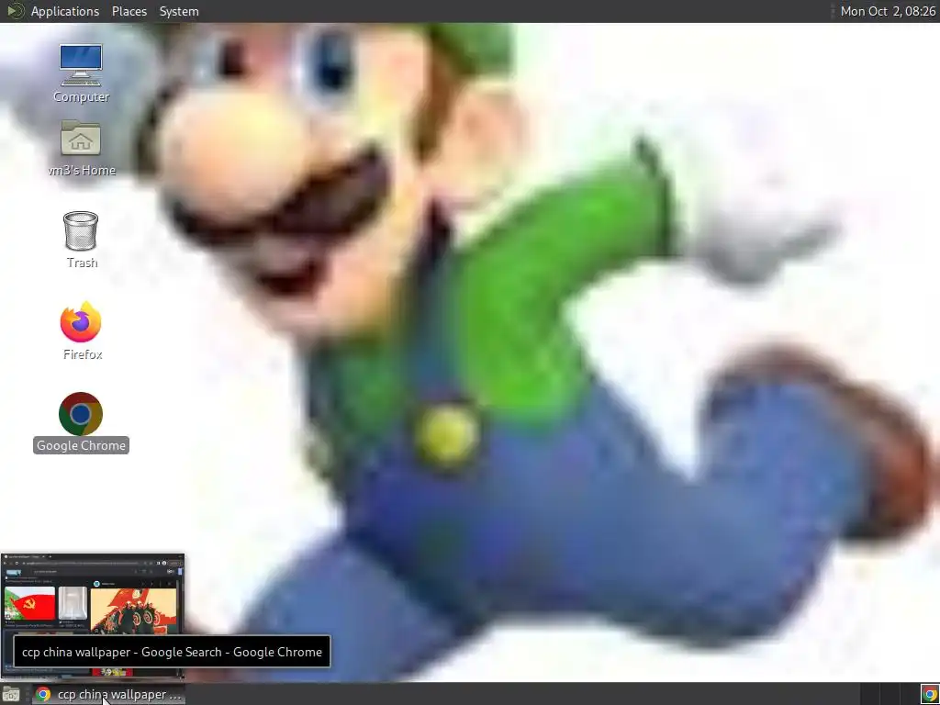Image resolution: width=940 pixels, height=705 pixels.
Task: Open the Applications menu
Action: pyautogui.click(x=65, y=11)
